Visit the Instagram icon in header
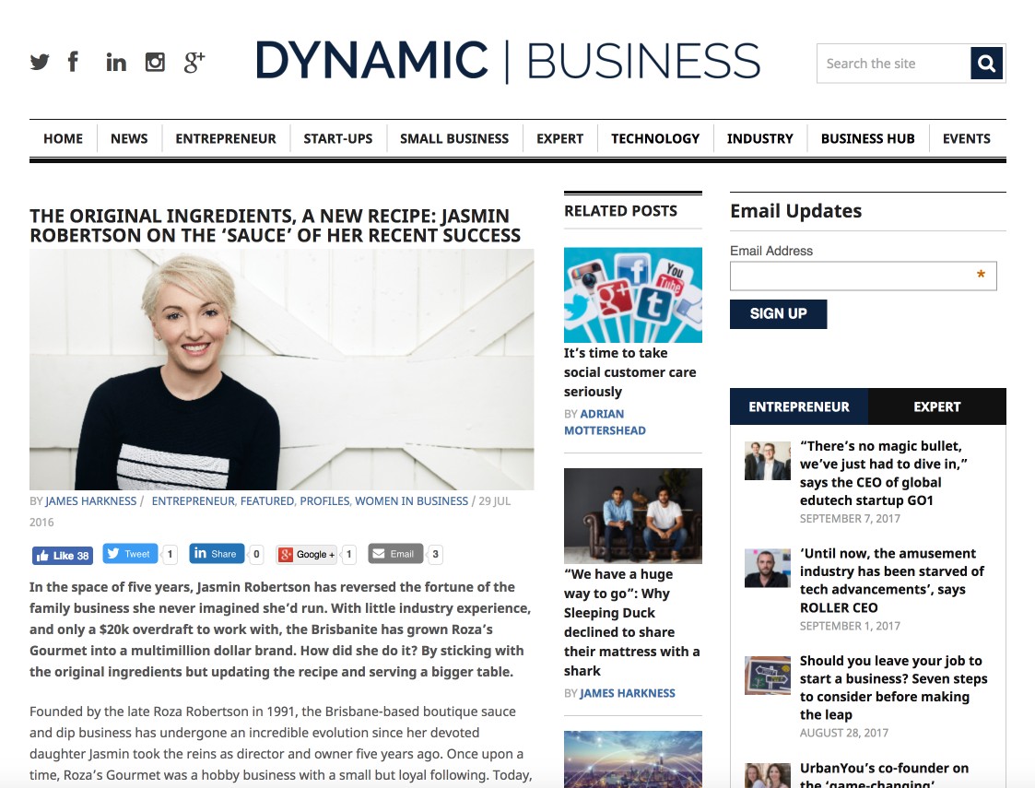The width and height of the screenshot is (1035, 788). coord(155,62)
